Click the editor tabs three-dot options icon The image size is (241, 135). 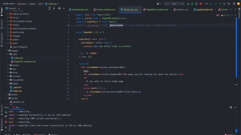coord(235,9)
